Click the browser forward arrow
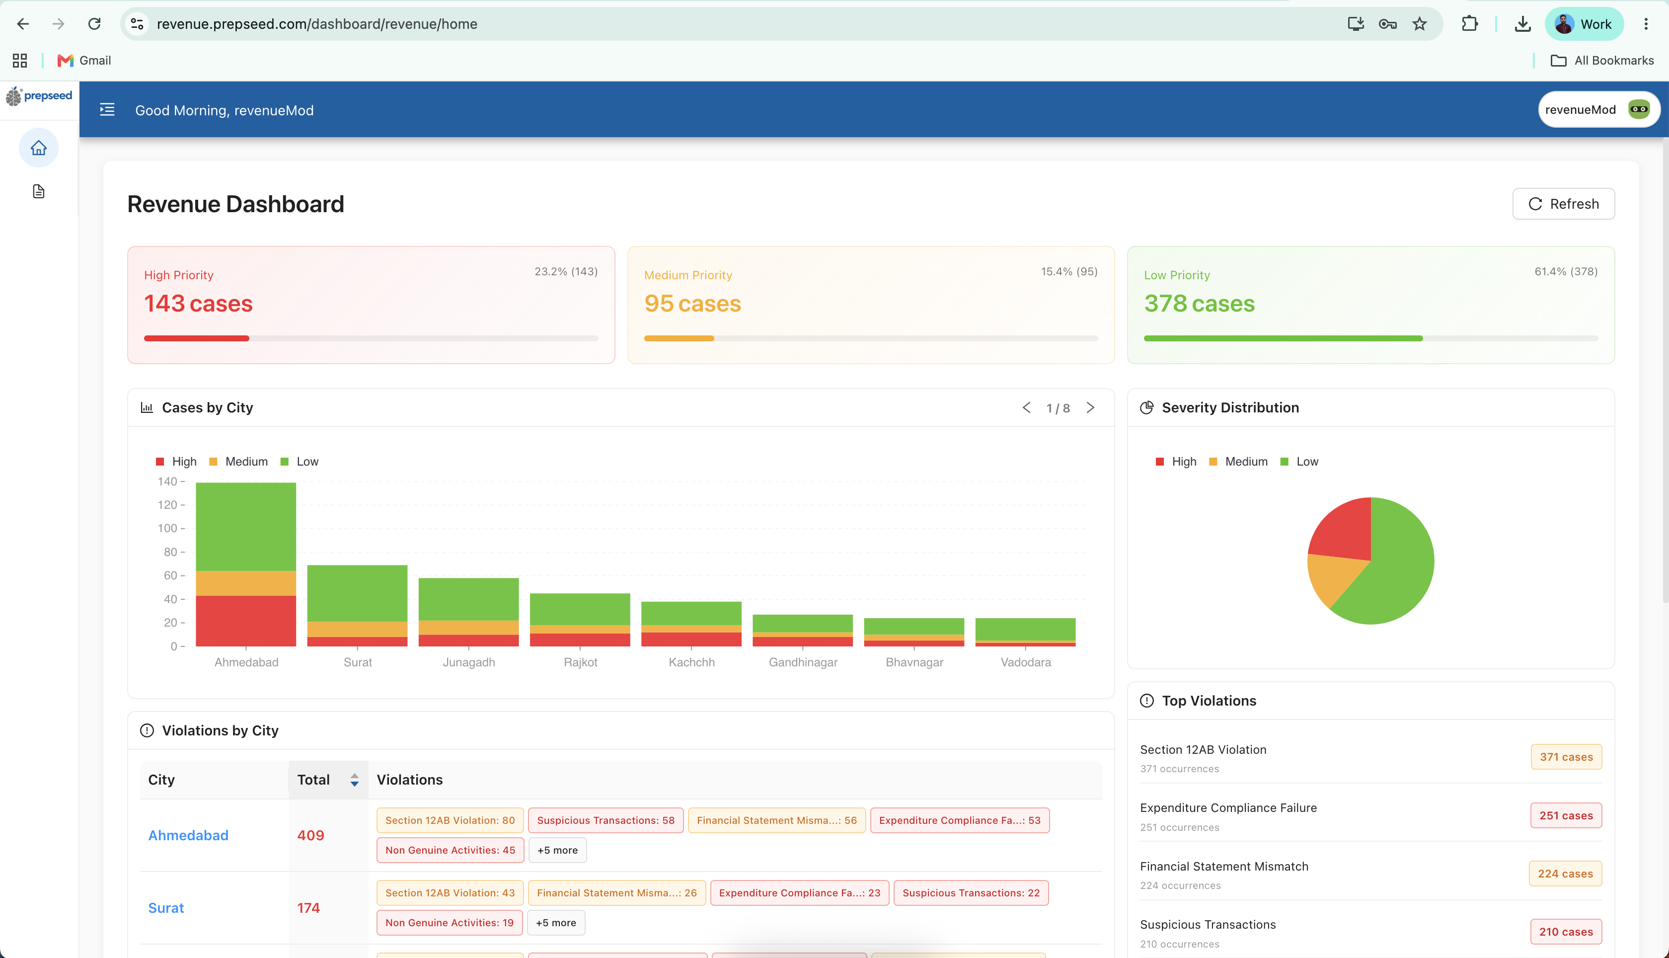1669x958 pixels. (x=59, y=24)
